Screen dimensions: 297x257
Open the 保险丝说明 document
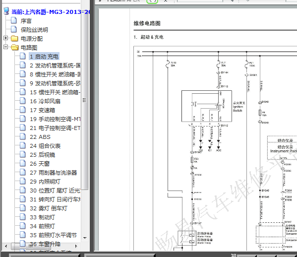[34, 30]
